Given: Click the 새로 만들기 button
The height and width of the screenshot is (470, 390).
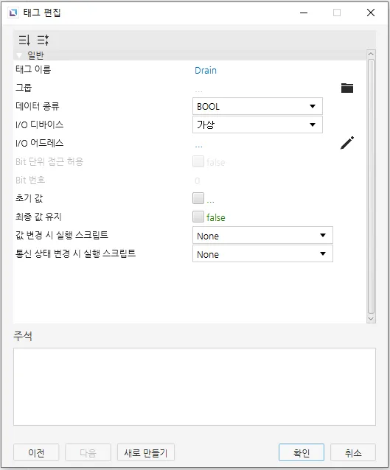Looking at the screenshot, I should point(146,452).
